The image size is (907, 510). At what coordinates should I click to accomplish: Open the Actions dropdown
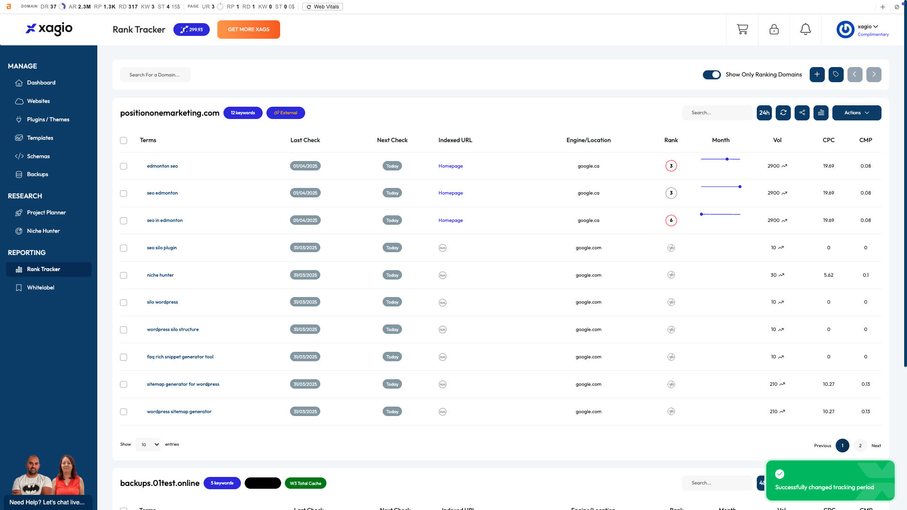pos(856,113)
